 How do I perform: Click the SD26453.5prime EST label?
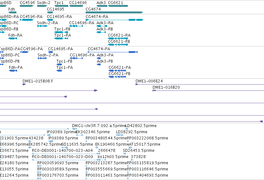(x=139, y=151)
